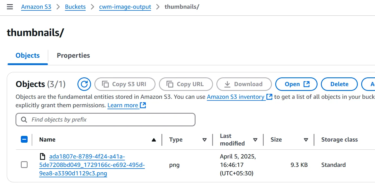The width and height of the screenshot is (375, 195).
Task: Switch to the Properties tab
Action: pyautogui.click(x=73, y=55)
